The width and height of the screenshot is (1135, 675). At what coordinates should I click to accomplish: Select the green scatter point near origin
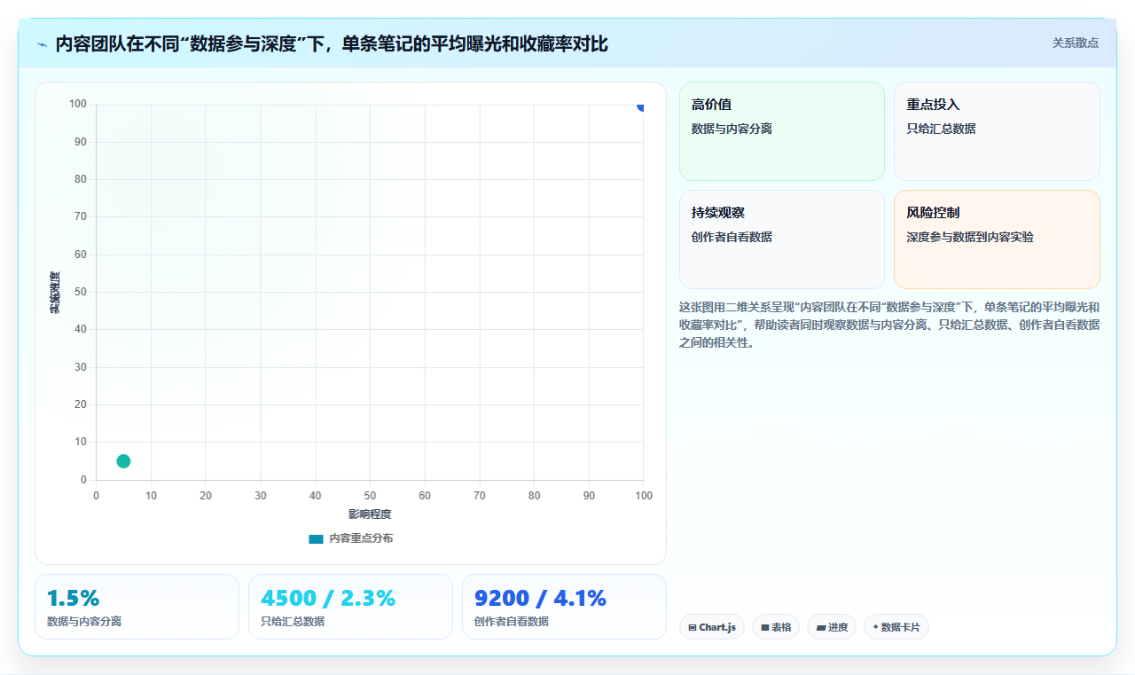point(123,461)
